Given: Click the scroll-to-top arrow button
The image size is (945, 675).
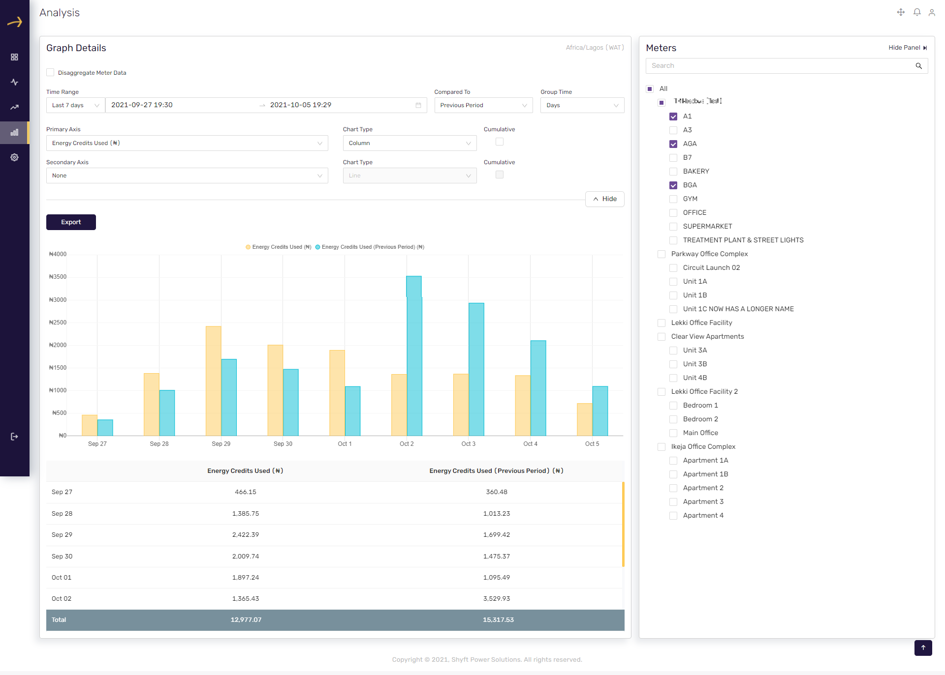Looking at the screenshot, I should [923, 647].
